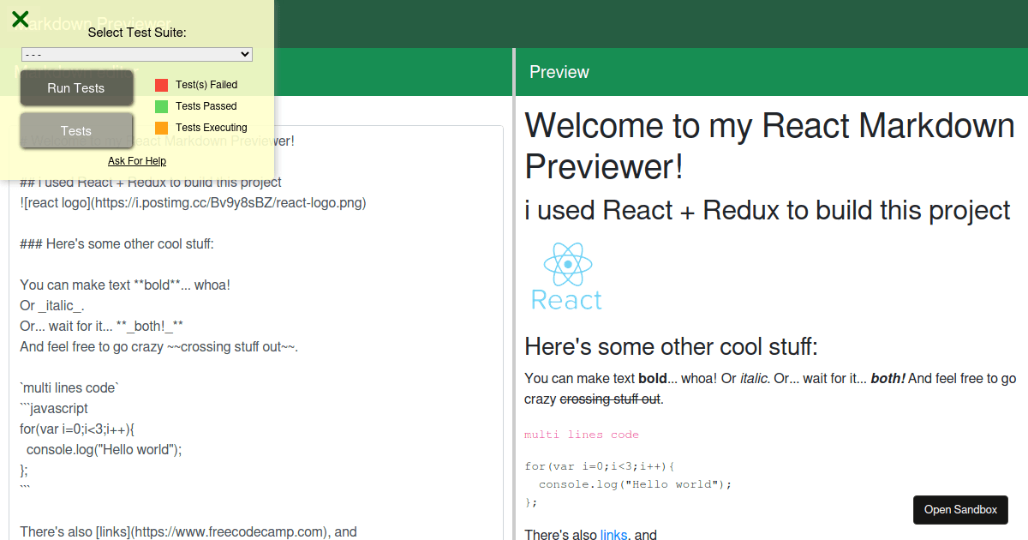The height and width of the screenshot is (540, 1028).
Task: Click the orange Tests Executing indicator square
Action: [160, 127]
